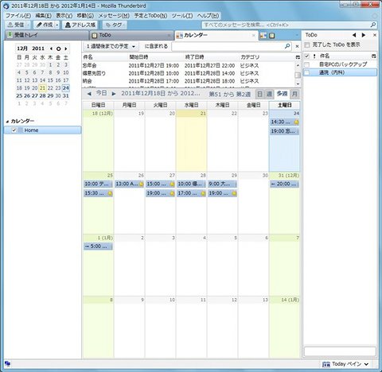Click the 今日 button in calendar navigation
The image size is (382, 372).
pos(101,93)
